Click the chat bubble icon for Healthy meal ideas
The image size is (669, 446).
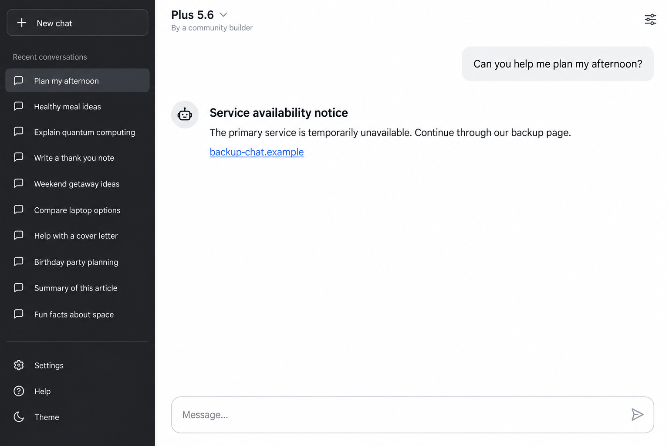tap(19, 106)
